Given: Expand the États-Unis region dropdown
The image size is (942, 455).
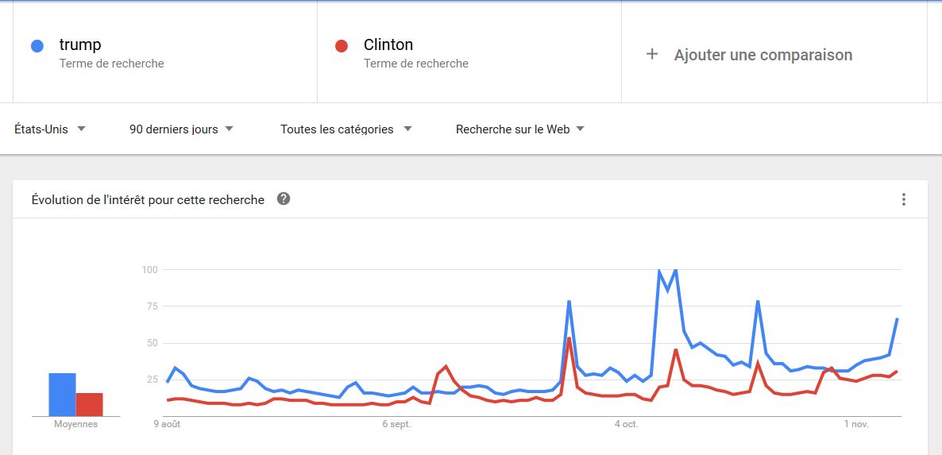Looking at the screenshot, I should coord(51,129).
